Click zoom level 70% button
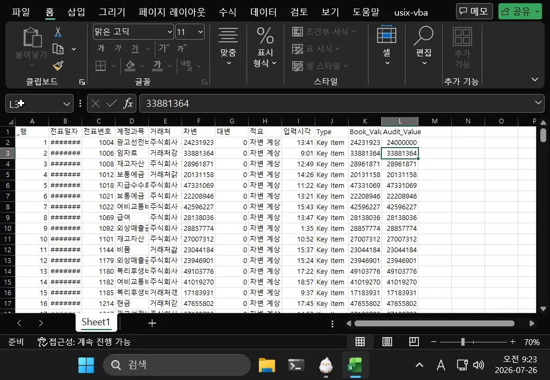The image size is (550, 380). click(x=531, y=342)
